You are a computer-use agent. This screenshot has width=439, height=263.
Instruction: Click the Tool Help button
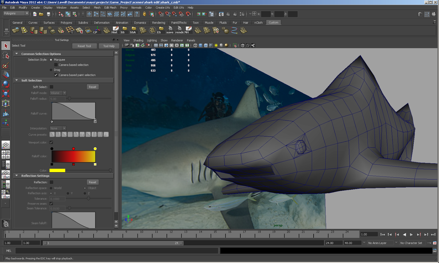pyautogui.click(x=109, y=46)
